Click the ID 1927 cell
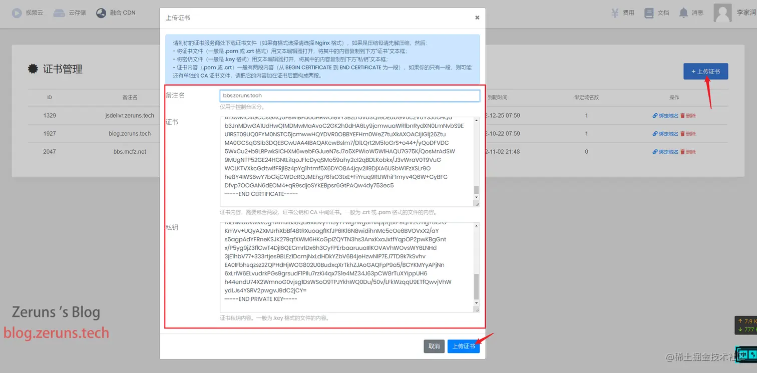This screenshot has height=373, width=757. [x=50, y=134]
